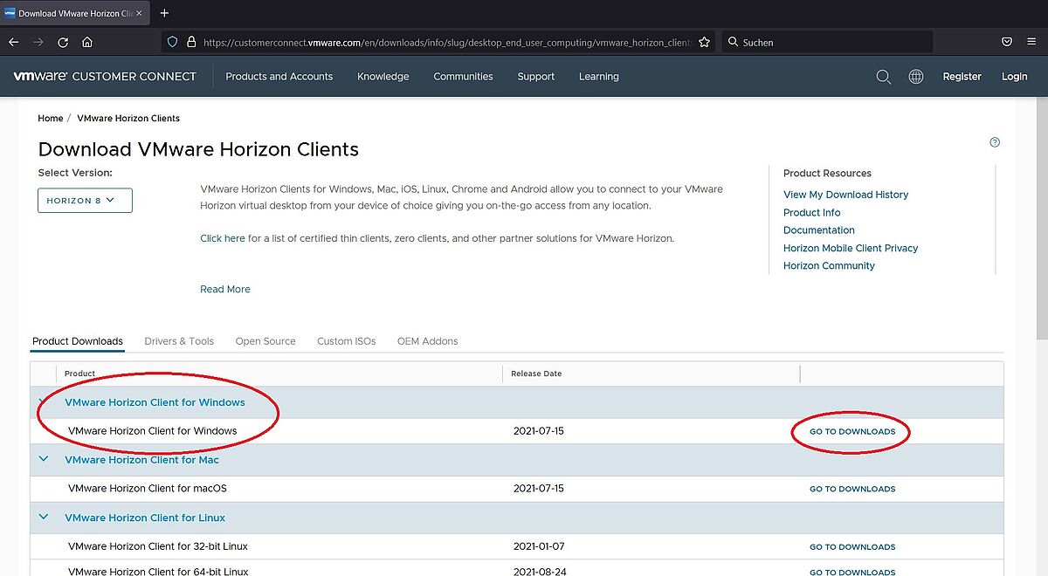
Task: Click the Login link
Action: pyautogui.click(x=1015, y=77)
